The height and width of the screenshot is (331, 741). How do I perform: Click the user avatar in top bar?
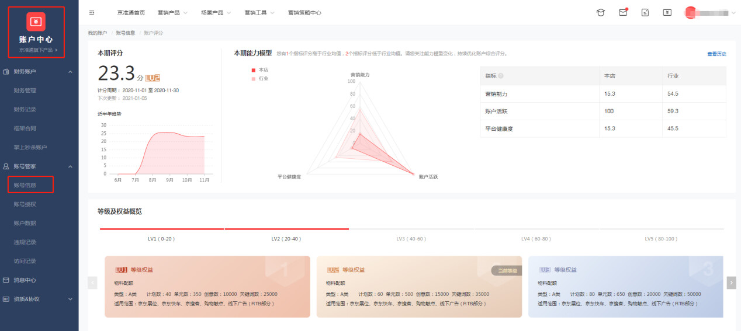pos(691,12)
